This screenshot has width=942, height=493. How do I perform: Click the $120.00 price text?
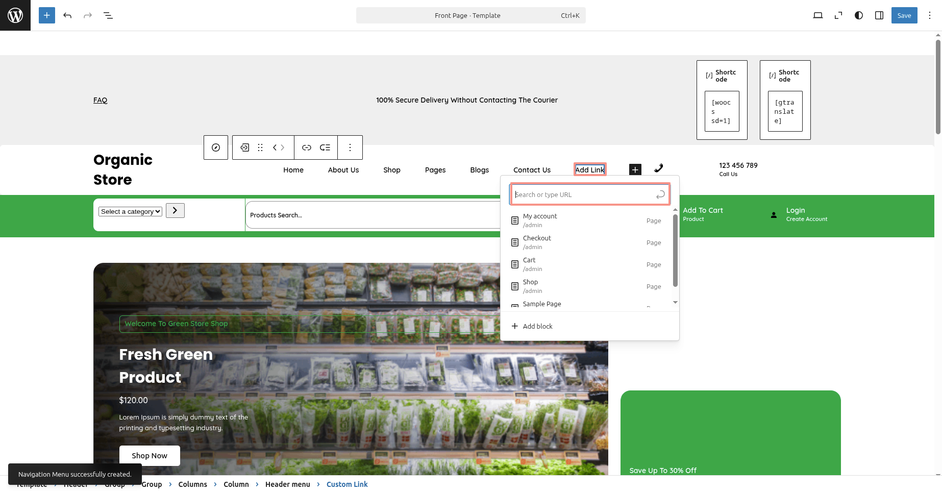click(133, 400)
